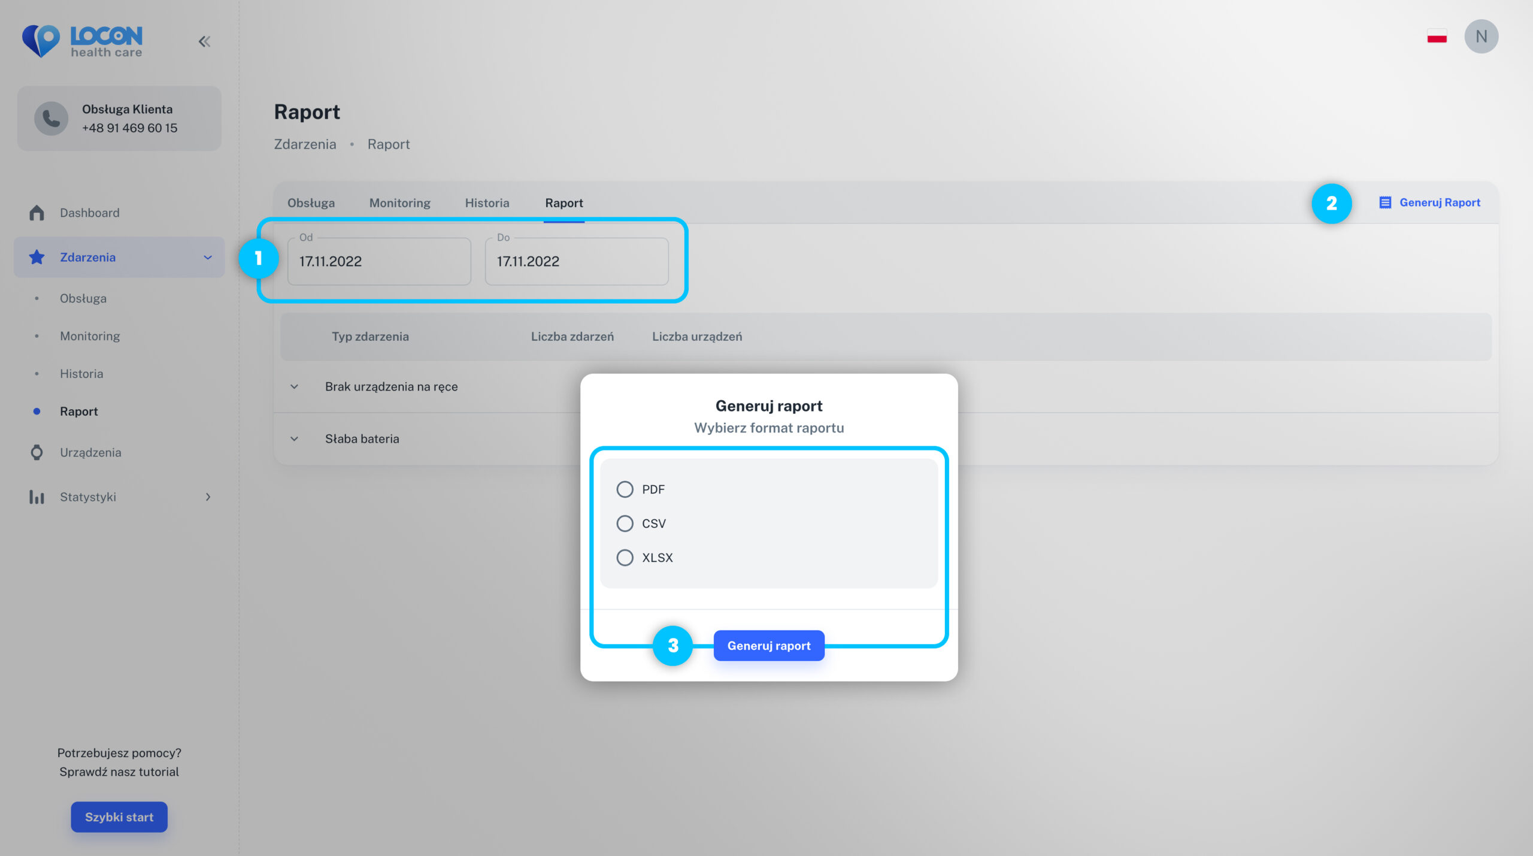Open Raport in sidebar submenu

click(x=79, y=412)
